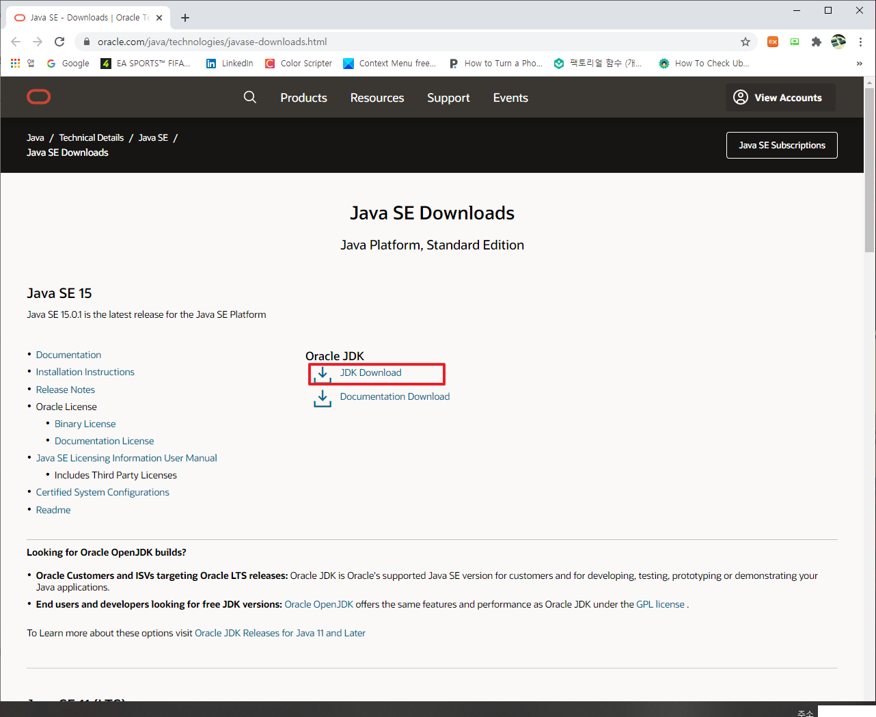This screenshot has height=717, width=876.
Task: Open the LinkedIn bookmark
Action: click(230, 63)
